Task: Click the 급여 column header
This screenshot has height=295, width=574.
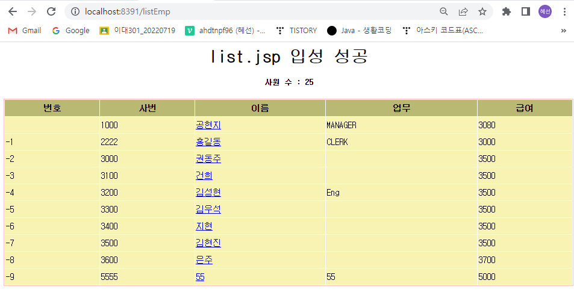Action: click(525, 108)
